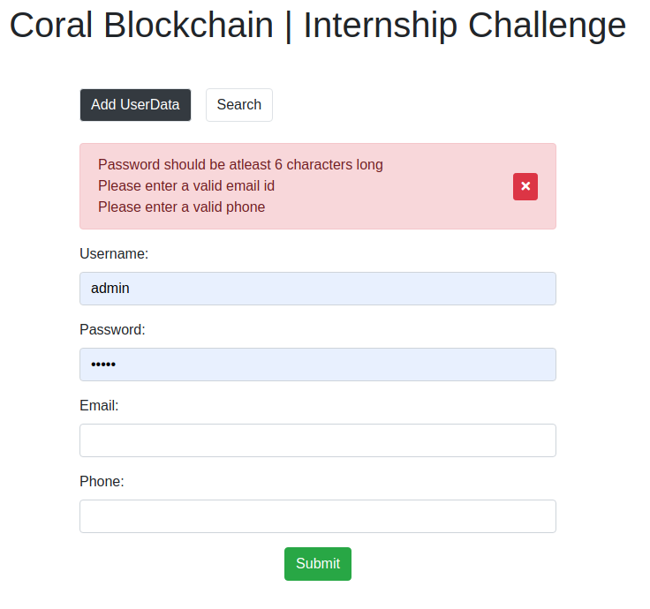Click the 'valid phone' error line
The image size is (650, 609).
182,207
